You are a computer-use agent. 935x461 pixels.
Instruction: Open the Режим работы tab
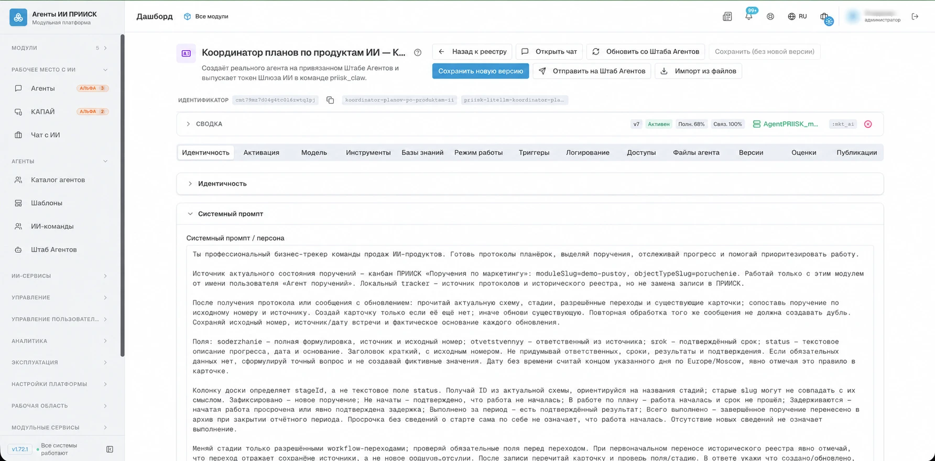(479, 153)
